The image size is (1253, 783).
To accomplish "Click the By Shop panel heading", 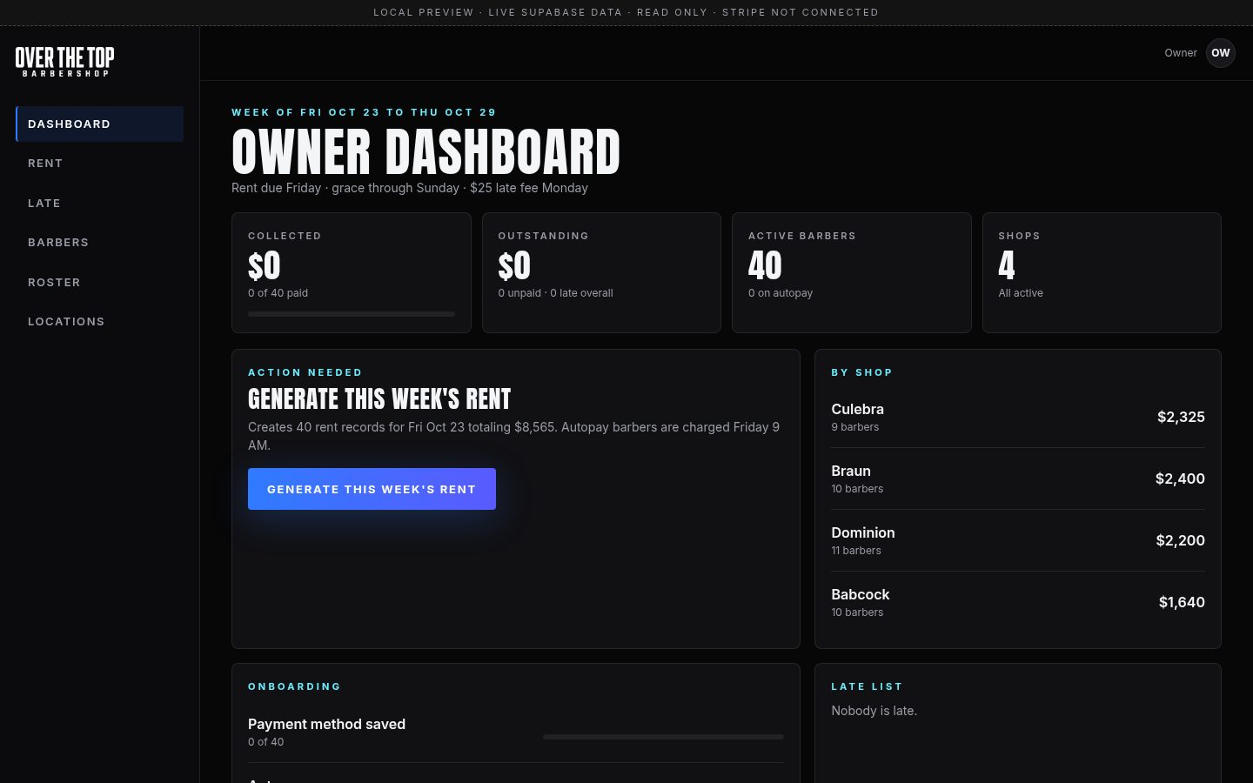I will (x=861, y=372).
